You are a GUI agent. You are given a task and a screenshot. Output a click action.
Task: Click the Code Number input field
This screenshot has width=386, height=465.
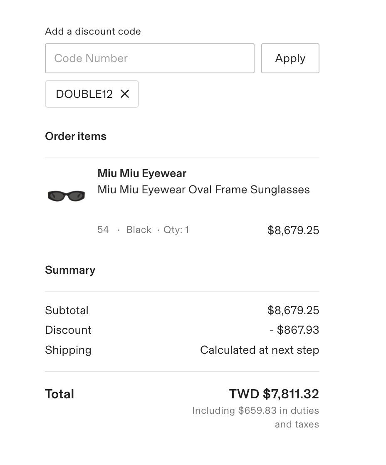[x=149, y=58]
